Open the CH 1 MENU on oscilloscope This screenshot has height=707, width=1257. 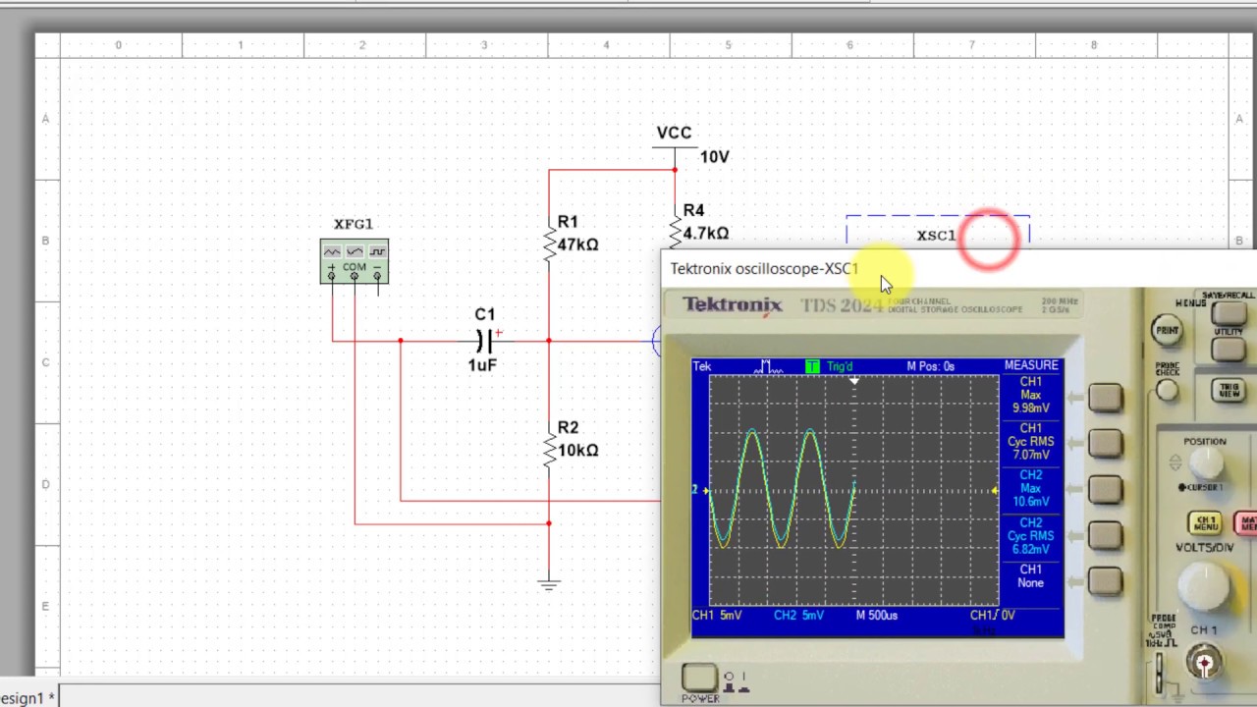coord(1205,522)
